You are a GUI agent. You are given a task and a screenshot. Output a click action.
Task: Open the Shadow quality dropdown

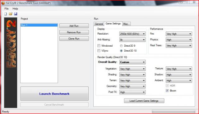click(x=179, y=75)
